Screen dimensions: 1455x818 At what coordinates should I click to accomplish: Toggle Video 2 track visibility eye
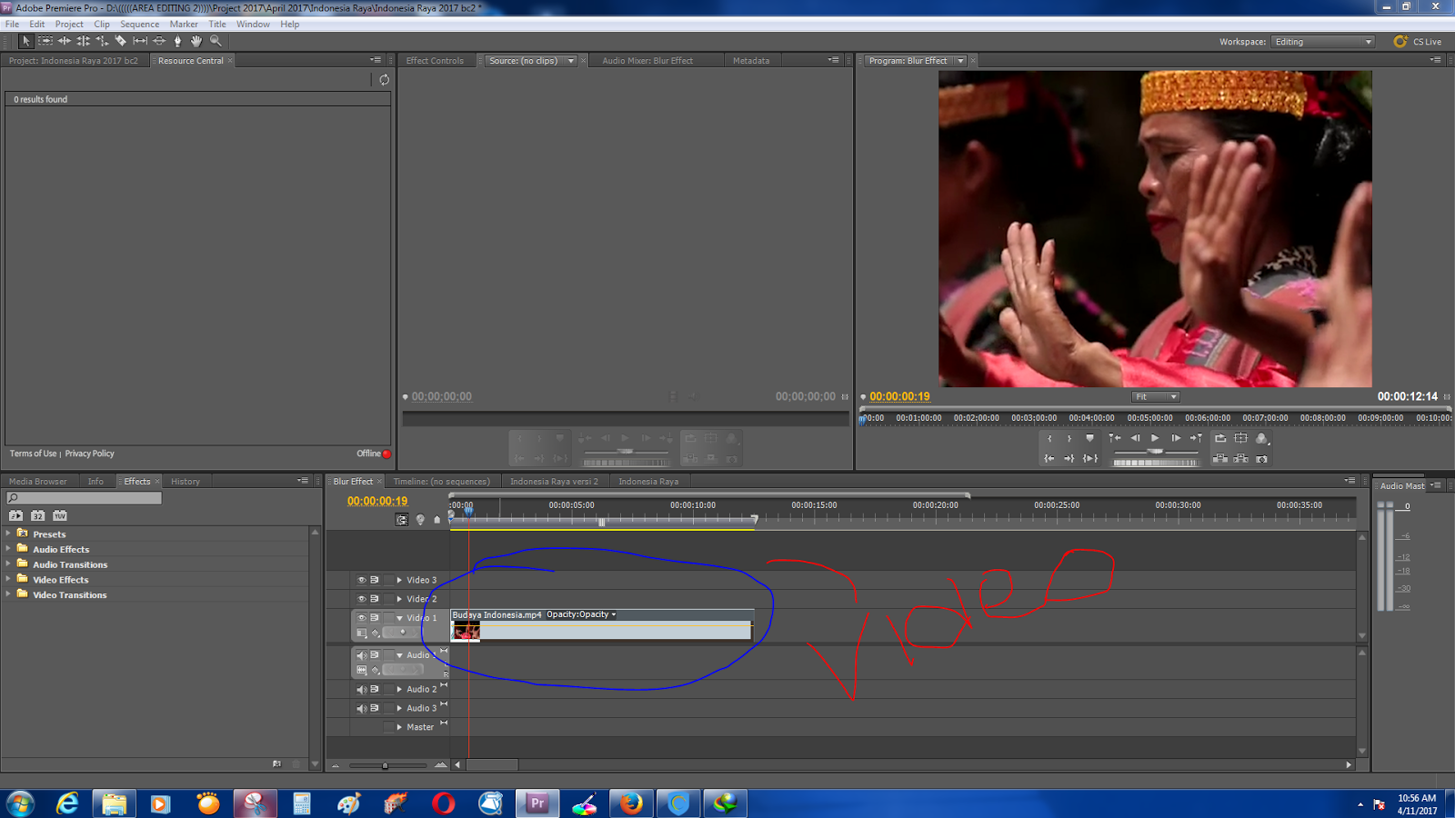(x=361, y=598)
